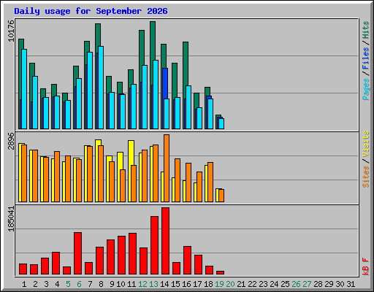Click day label 30 on the x-axis
374x292 pixels.
click(340, 284)
